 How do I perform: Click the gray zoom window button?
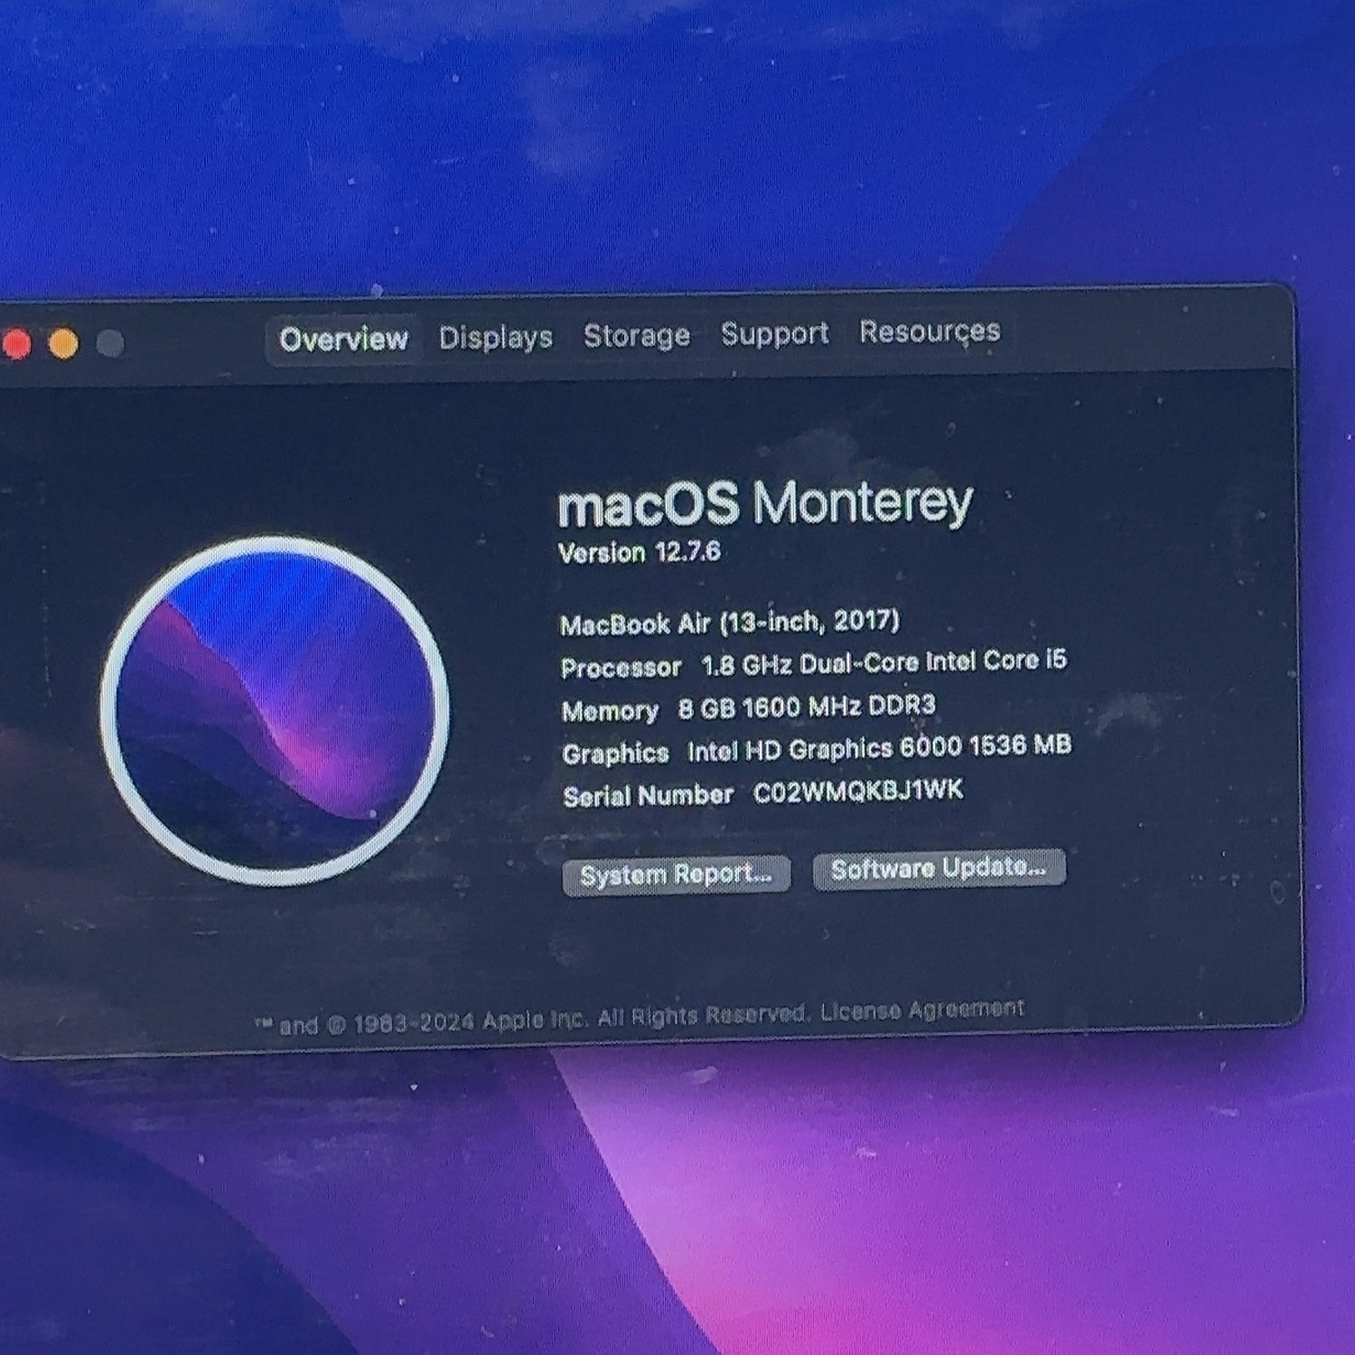(110, 343)
